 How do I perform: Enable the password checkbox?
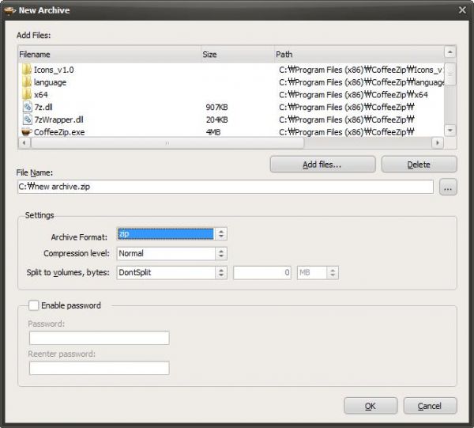point(33,305)
